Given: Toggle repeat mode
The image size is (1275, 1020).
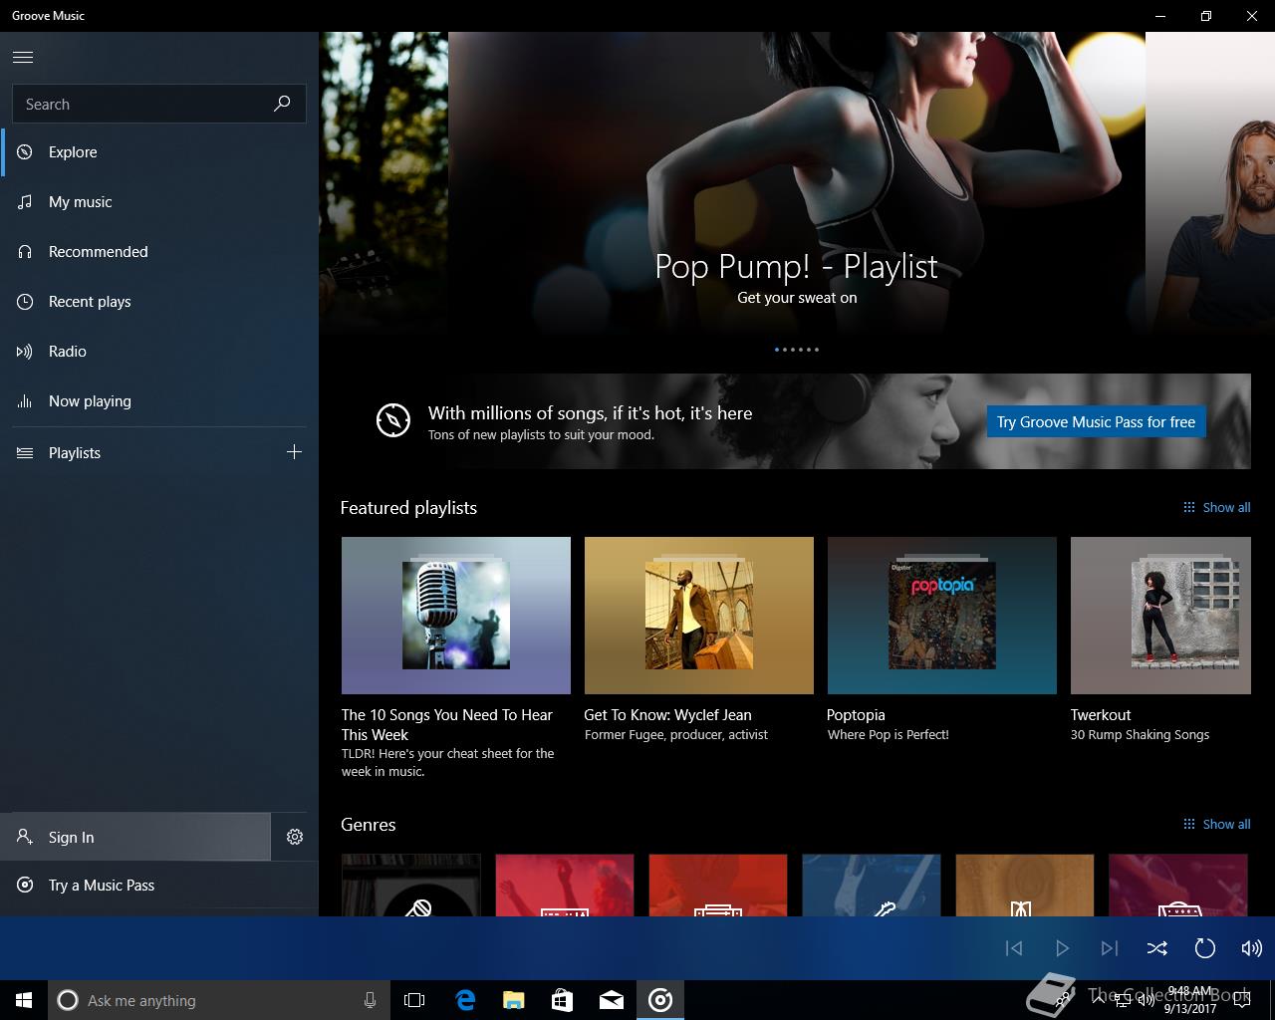Looking at the screenshot, I should 1205,948.
